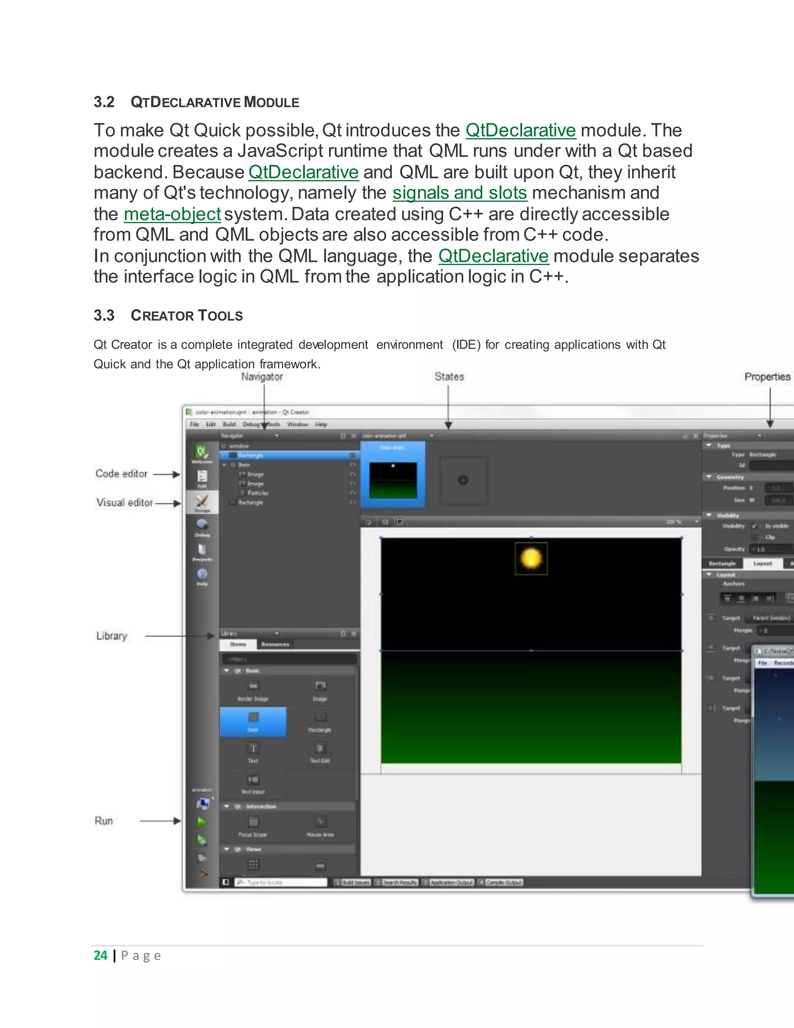Collapse the Qt - Basic library section
The height and width of the screenshot is (1028, 794).
click(x=227, y=670)
